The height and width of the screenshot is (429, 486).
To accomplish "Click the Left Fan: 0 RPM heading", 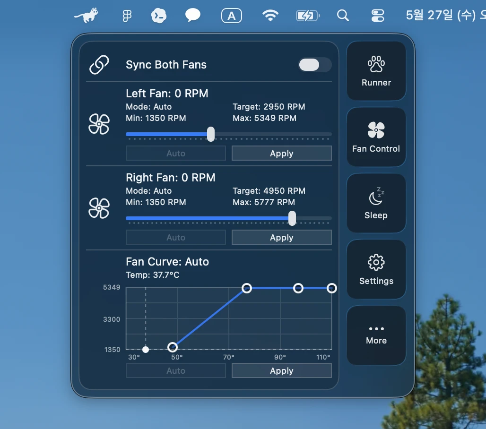I will pos(167,94).
